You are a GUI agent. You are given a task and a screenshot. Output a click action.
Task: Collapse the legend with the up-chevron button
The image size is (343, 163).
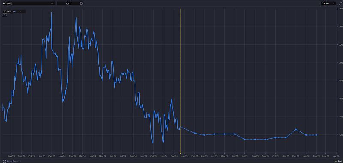[x=5, y=15]
